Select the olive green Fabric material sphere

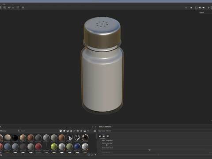(69, 147)
